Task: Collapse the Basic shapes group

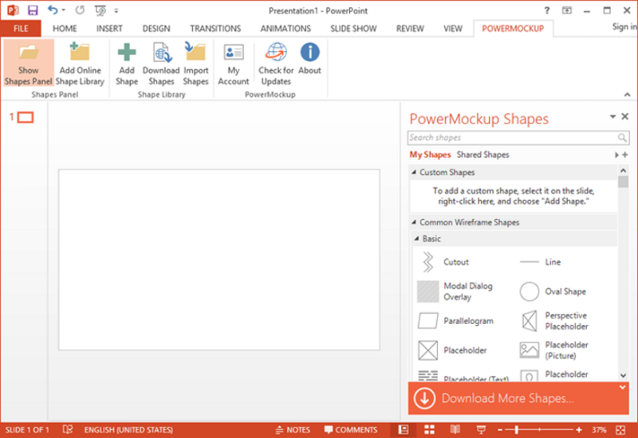Action: coord(416,238)
